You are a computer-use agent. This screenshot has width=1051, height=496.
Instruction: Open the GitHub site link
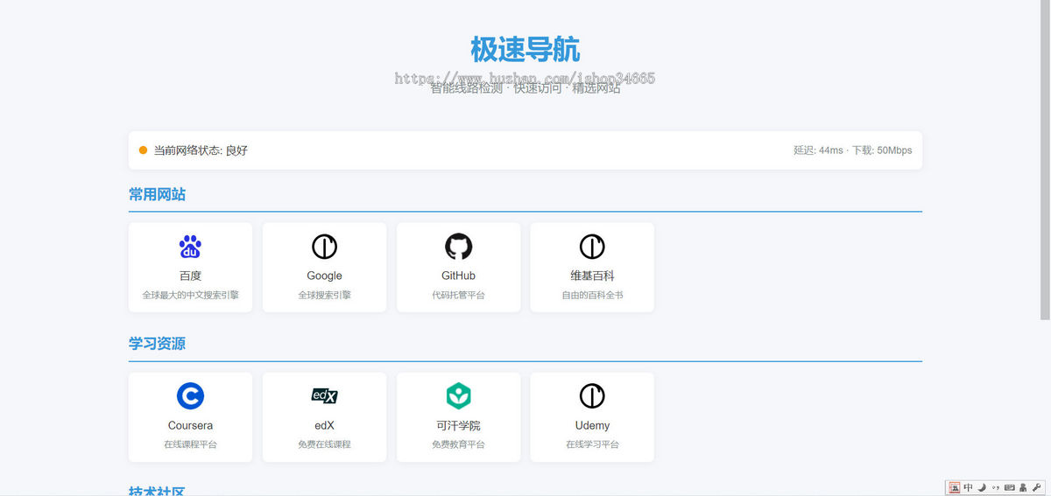click(458, 267)
